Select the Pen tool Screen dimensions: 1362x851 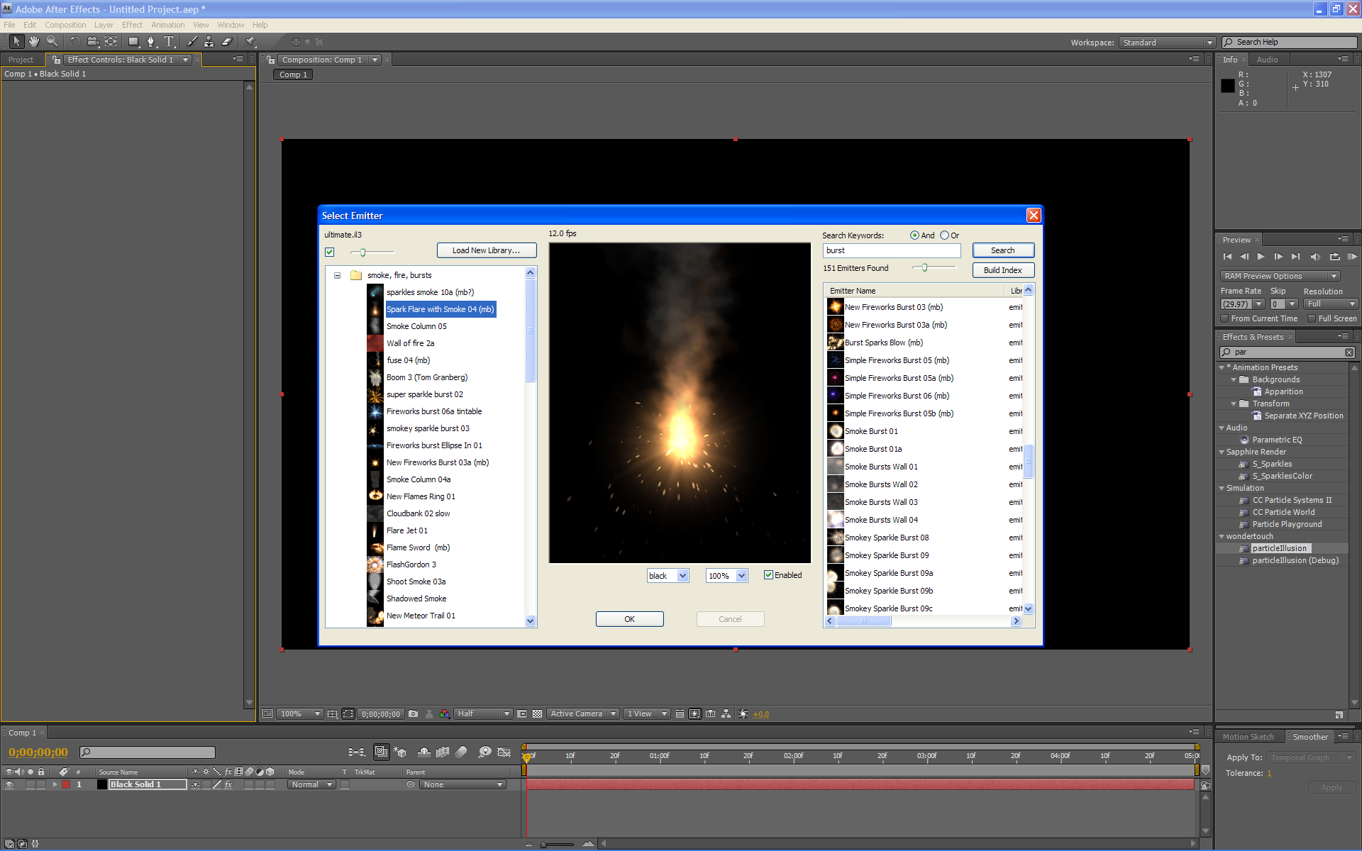pyautogui.click(x=150, y=42)
